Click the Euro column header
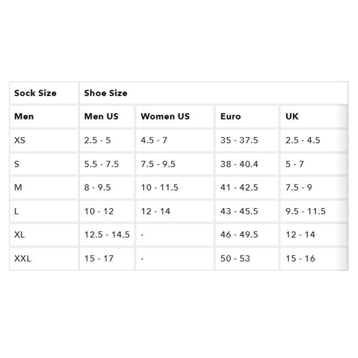Screen dimensions: 358x358 click(x=230, y=117)
